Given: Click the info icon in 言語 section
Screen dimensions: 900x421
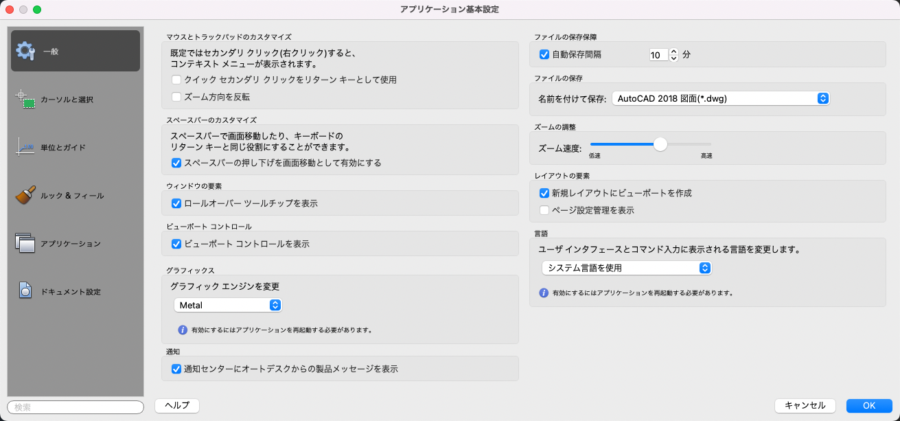Looking at the screenshot, I should pos(544,293).
